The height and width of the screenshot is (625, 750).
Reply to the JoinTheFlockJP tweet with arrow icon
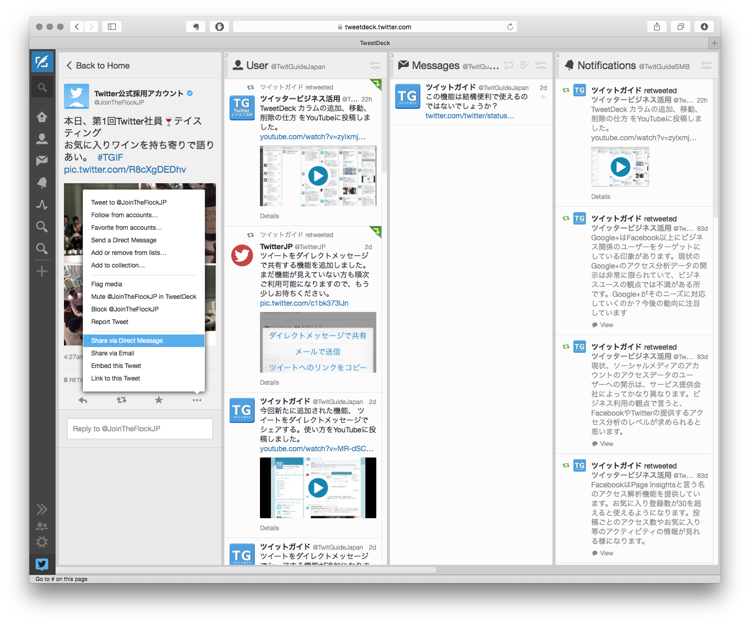tap(83, 400)
